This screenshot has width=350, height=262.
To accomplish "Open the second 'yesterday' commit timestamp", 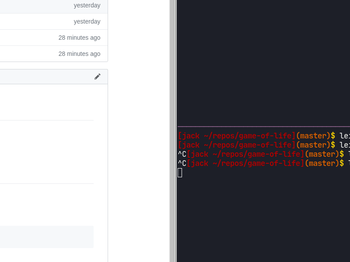I will click(87, 21).
